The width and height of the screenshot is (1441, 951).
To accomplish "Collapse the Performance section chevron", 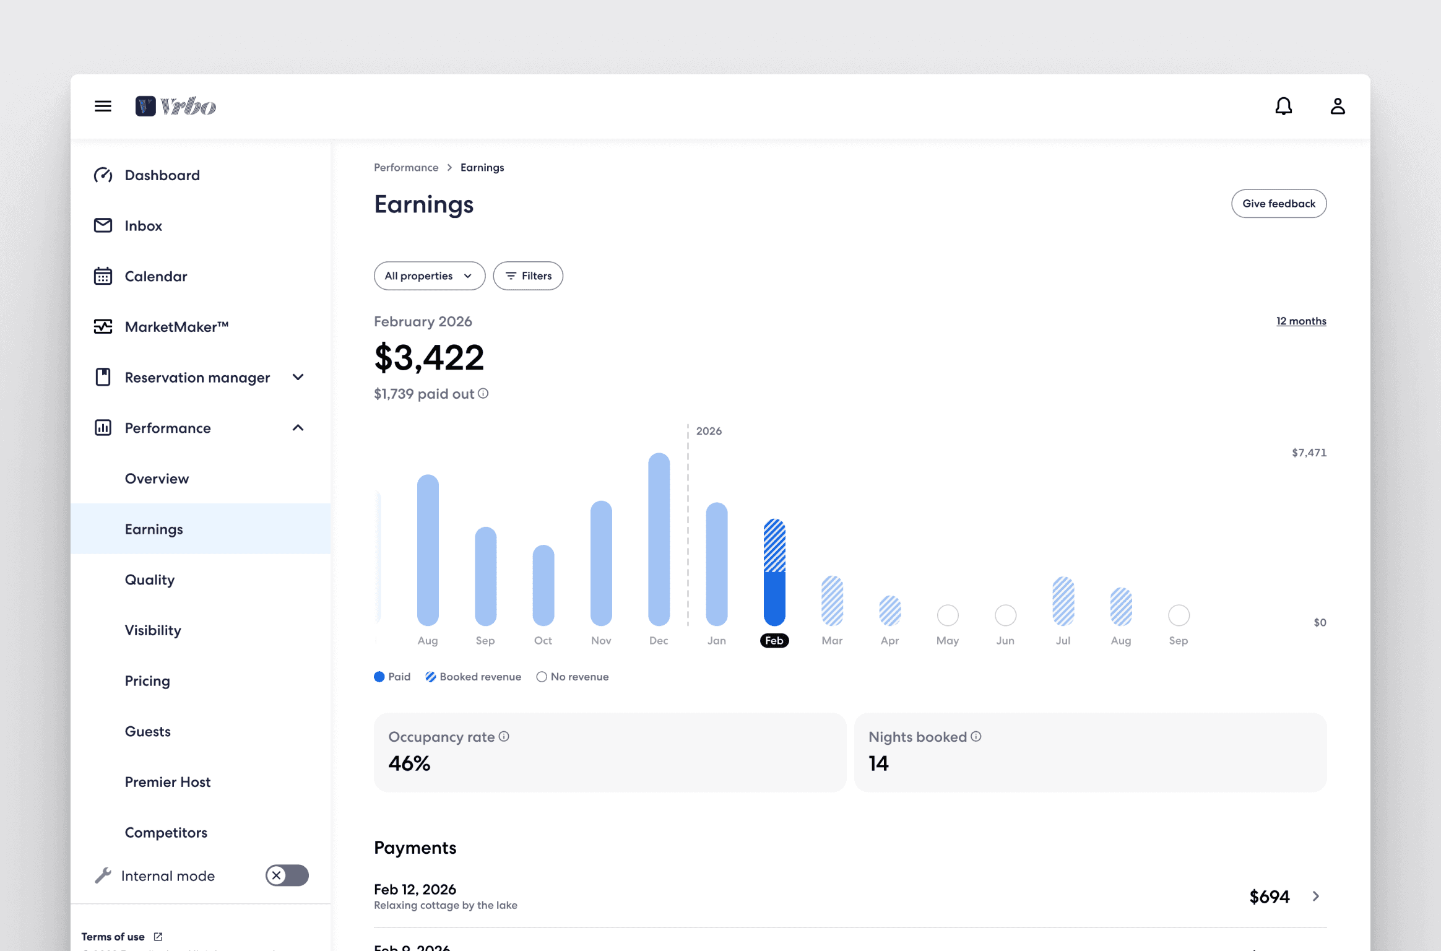I will tap(298, 428).
